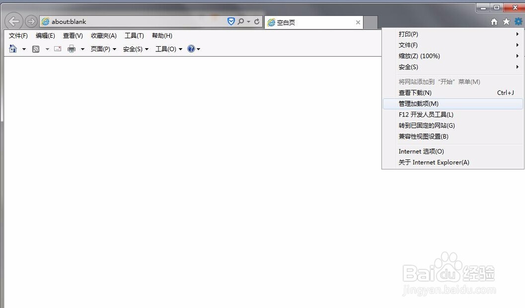Image resolution: width=525 pixels, height=308 pixels.
Task: Open the Favorites star at top right
Action: coord(506,22)
